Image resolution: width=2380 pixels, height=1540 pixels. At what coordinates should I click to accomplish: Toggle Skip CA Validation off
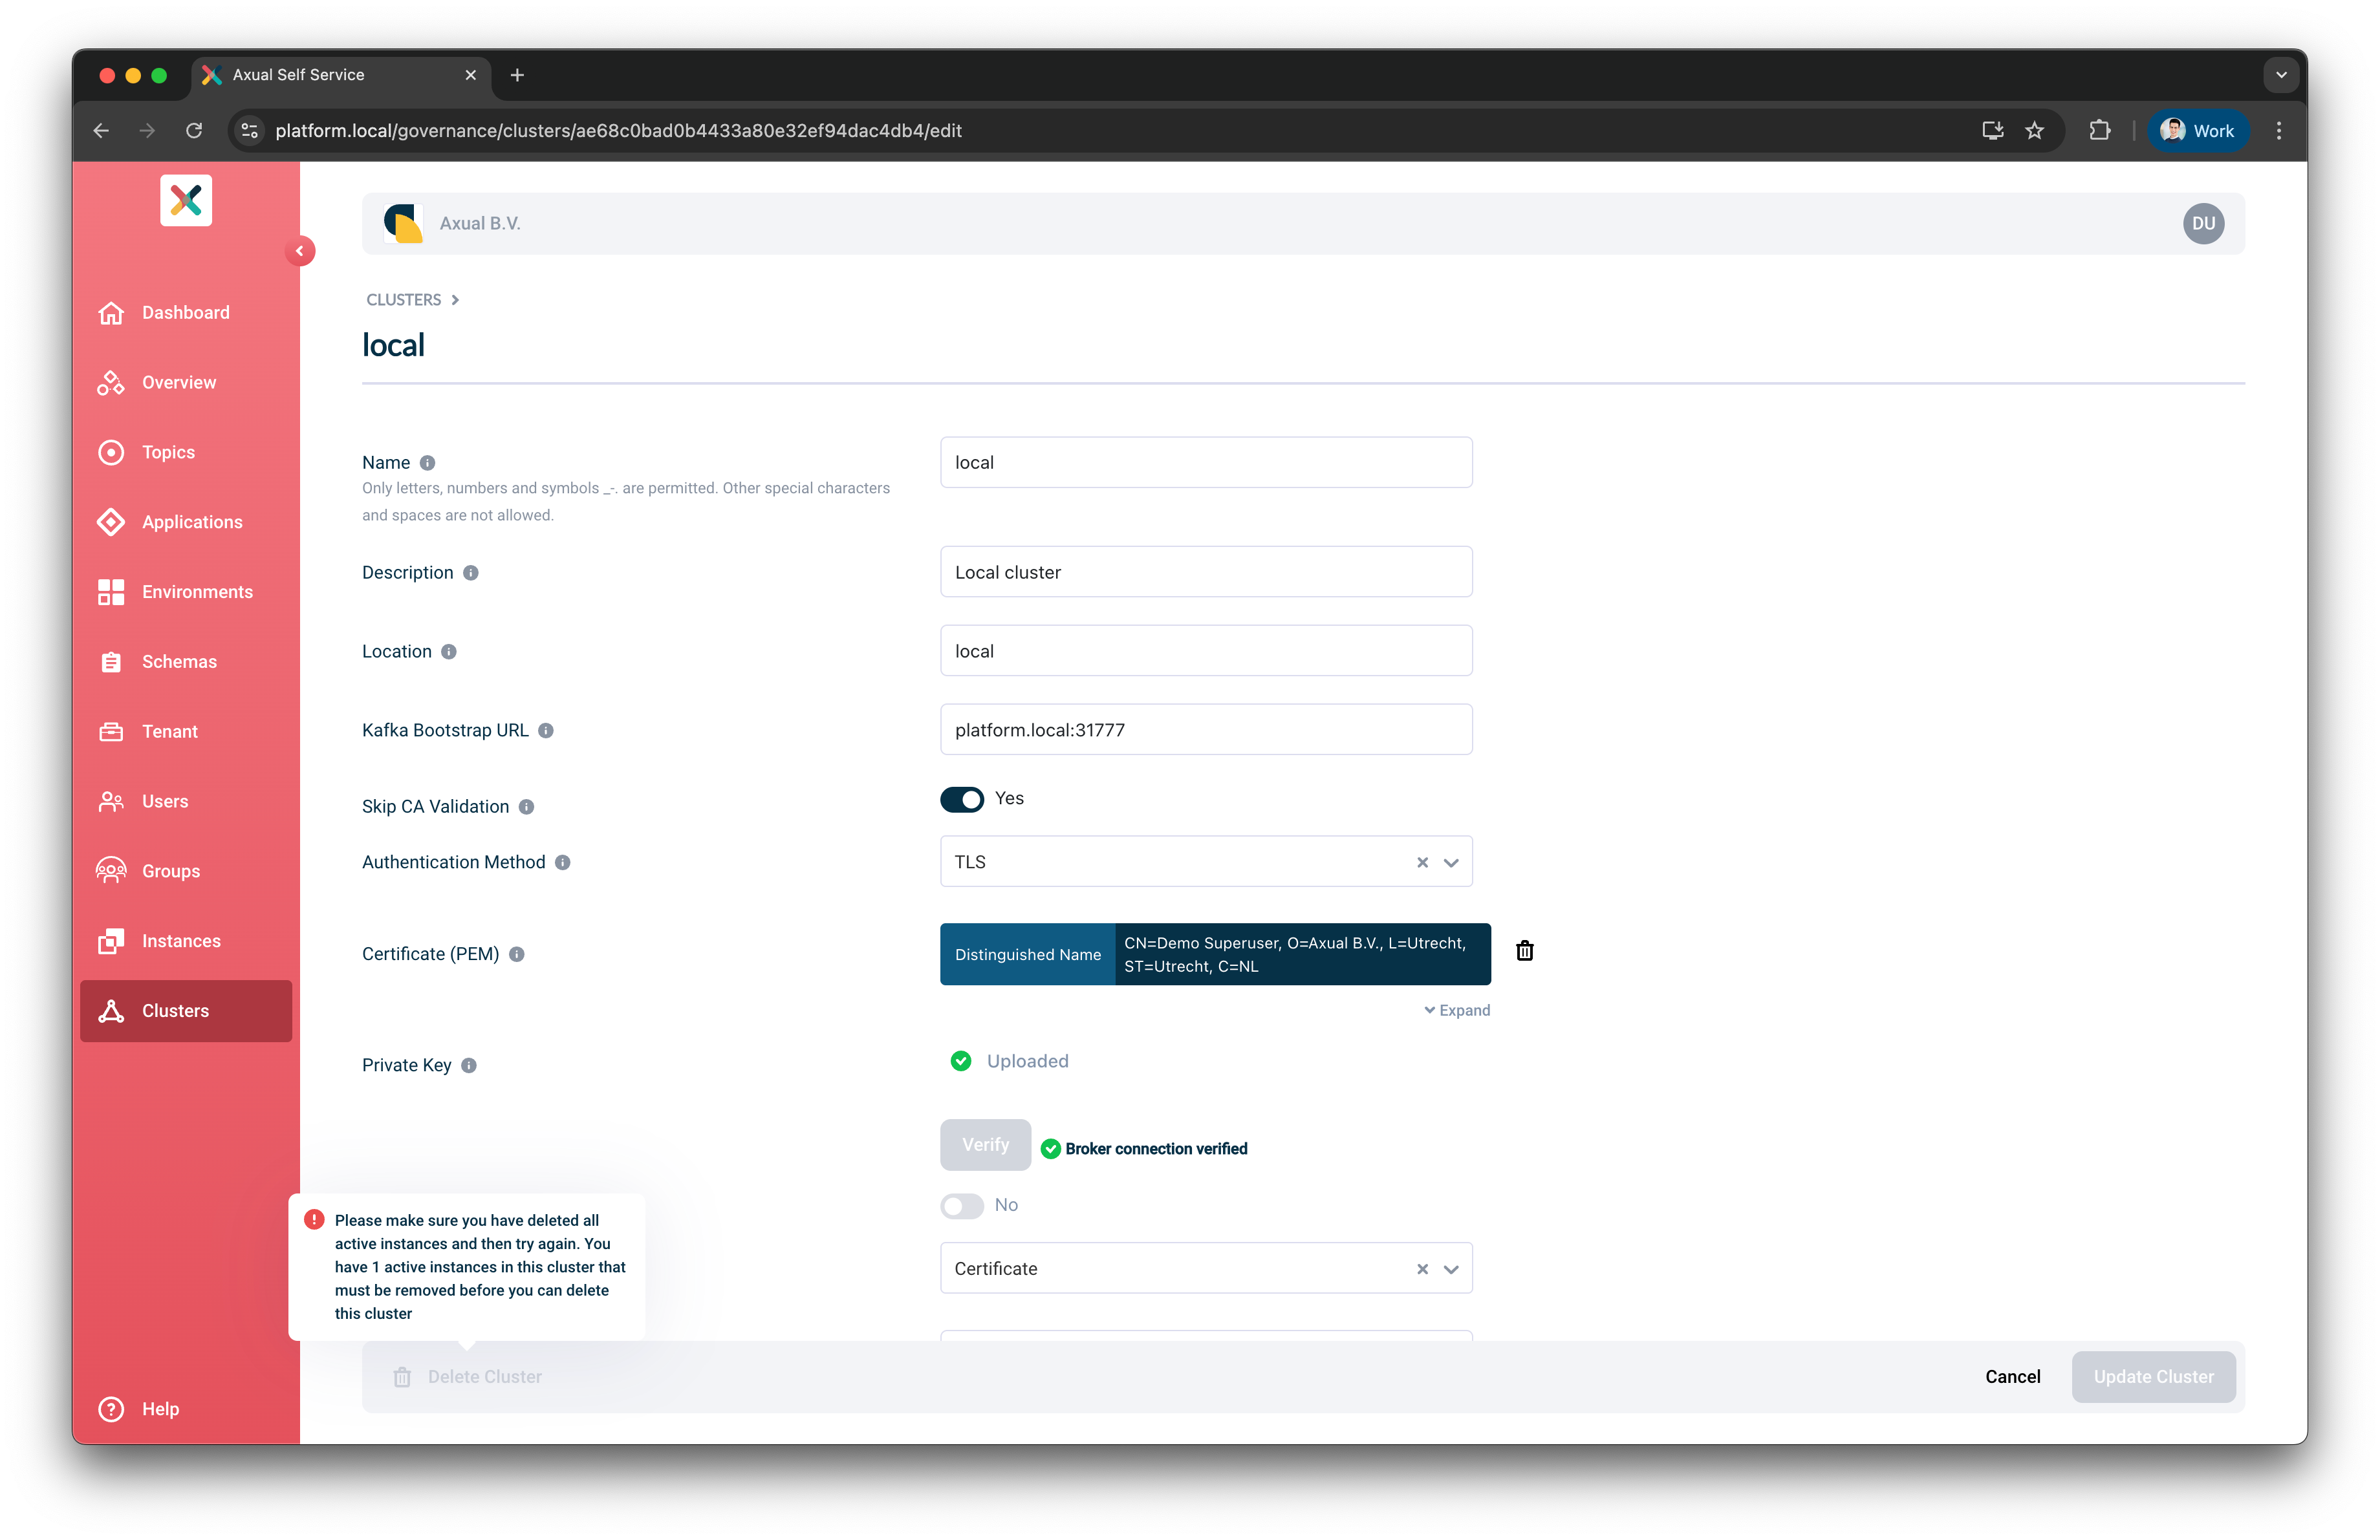click(962, 800)
